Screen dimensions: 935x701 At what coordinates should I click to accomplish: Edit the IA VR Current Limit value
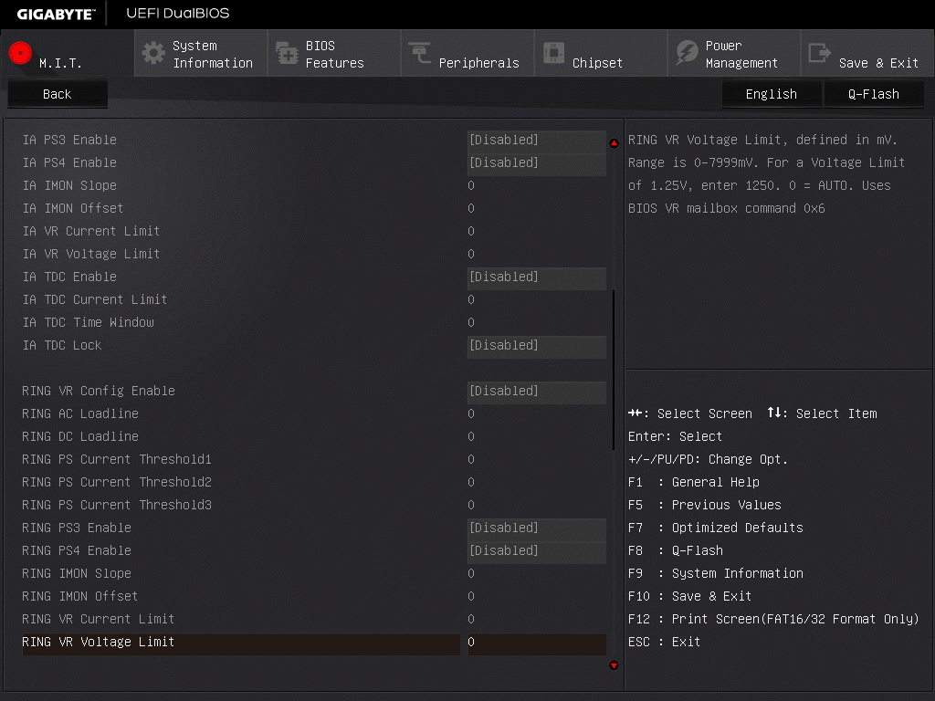pos(471,231)
